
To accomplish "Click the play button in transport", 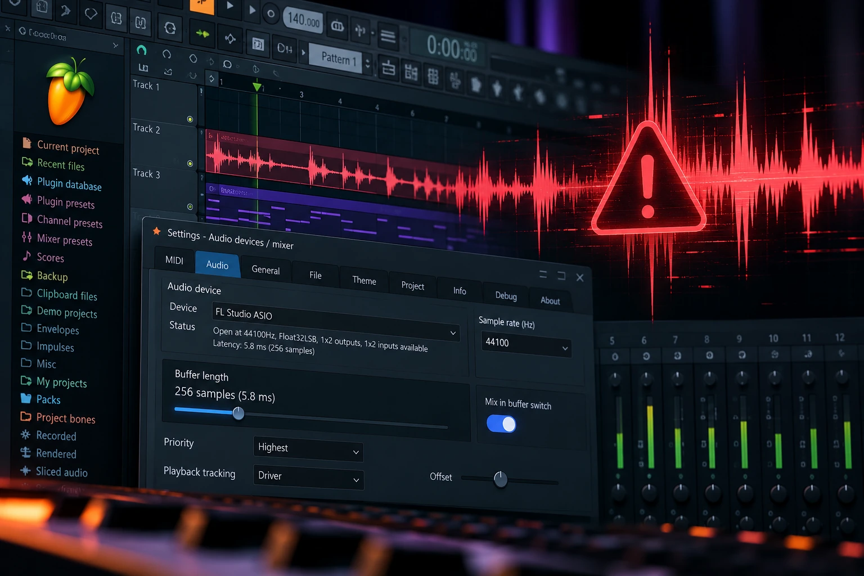I will (x=230, y=6).
